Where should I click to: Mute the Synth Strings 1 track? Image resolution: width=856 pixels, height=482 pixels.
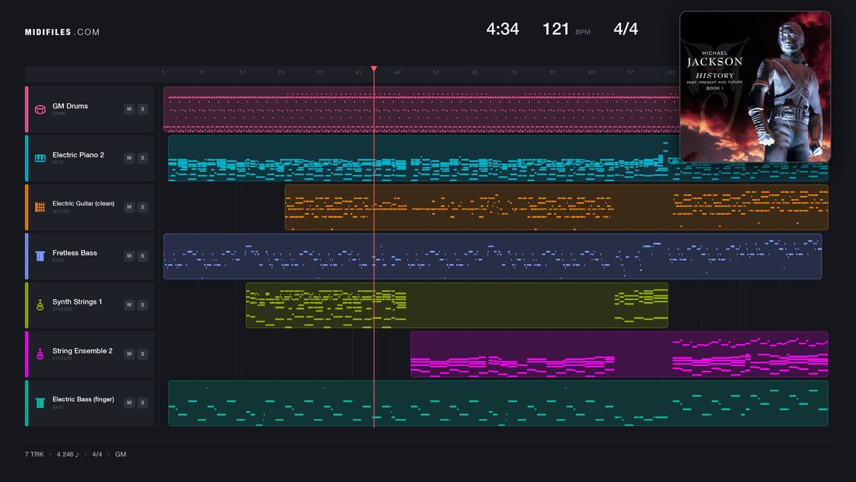129,304
